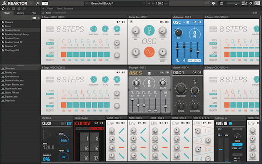Toggle EXT gate on OSC 1 8 Steps

[50, 56]
